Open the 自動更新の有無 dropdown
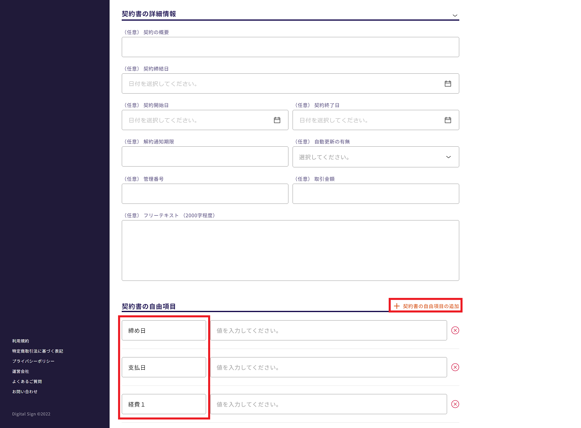This screenshot has width=581, height=428. pos(376,157)
